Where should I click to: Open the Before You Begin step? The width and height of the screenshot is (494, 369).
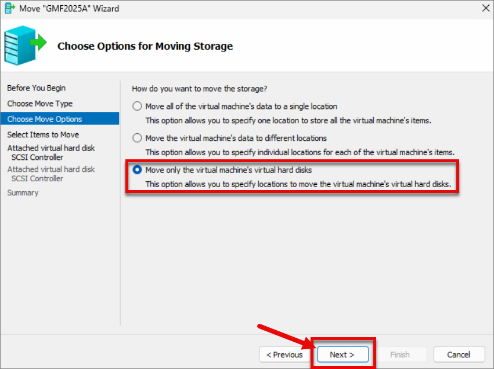(x=36, y=88)
